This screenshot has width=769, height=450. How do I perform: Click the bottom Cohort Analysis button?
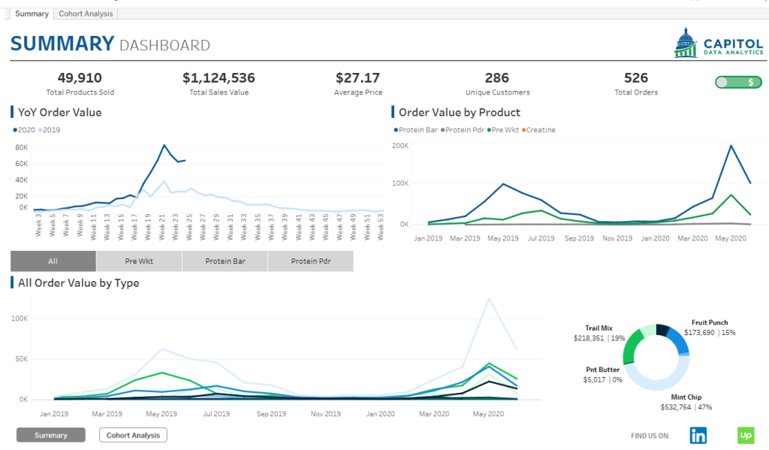coord(133,435)
